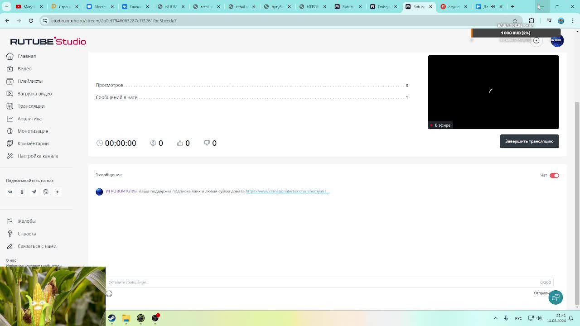This screenshot has width=580, height=326.
Task: Click the stream duration clock icon
Action: click(100, 143)
